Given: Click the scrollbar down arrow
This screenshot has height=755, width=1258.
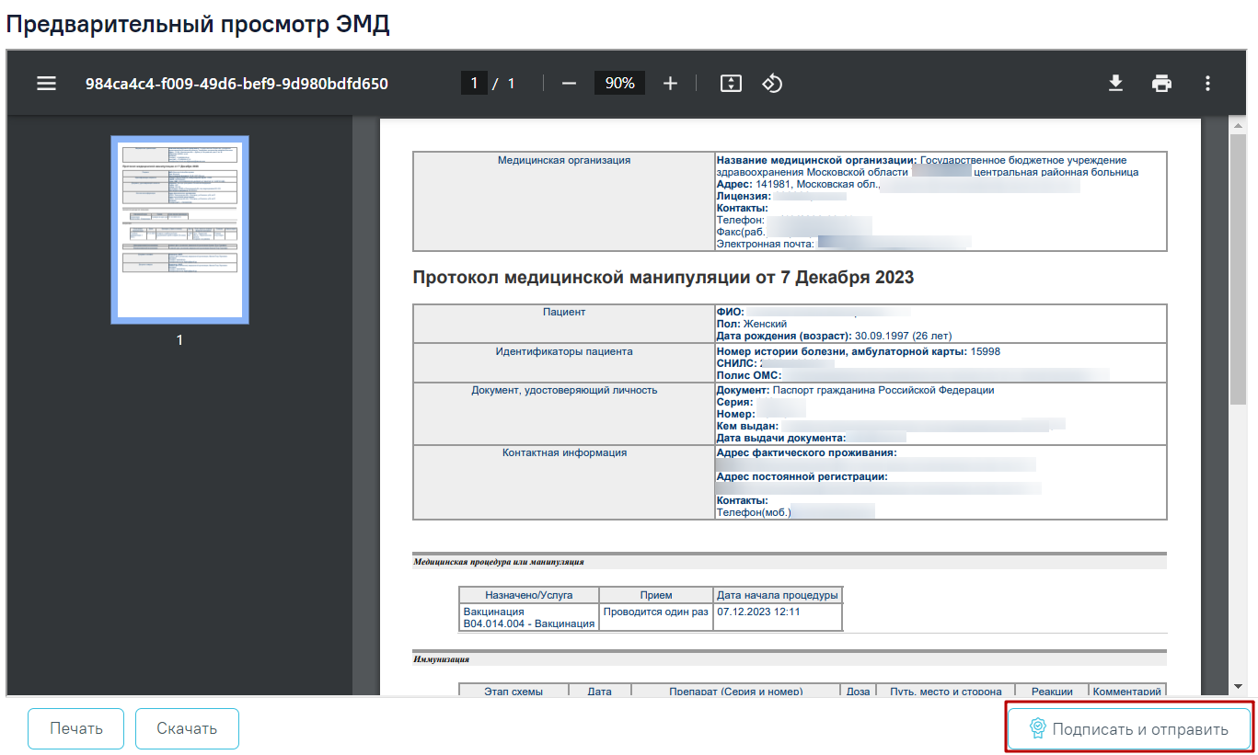Looking at the screenshot, I should point(1238,686).
